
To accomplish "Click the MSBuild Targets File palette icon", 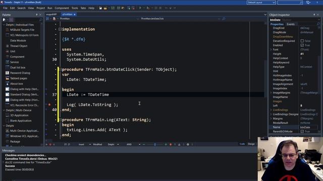I will (8, 30).
